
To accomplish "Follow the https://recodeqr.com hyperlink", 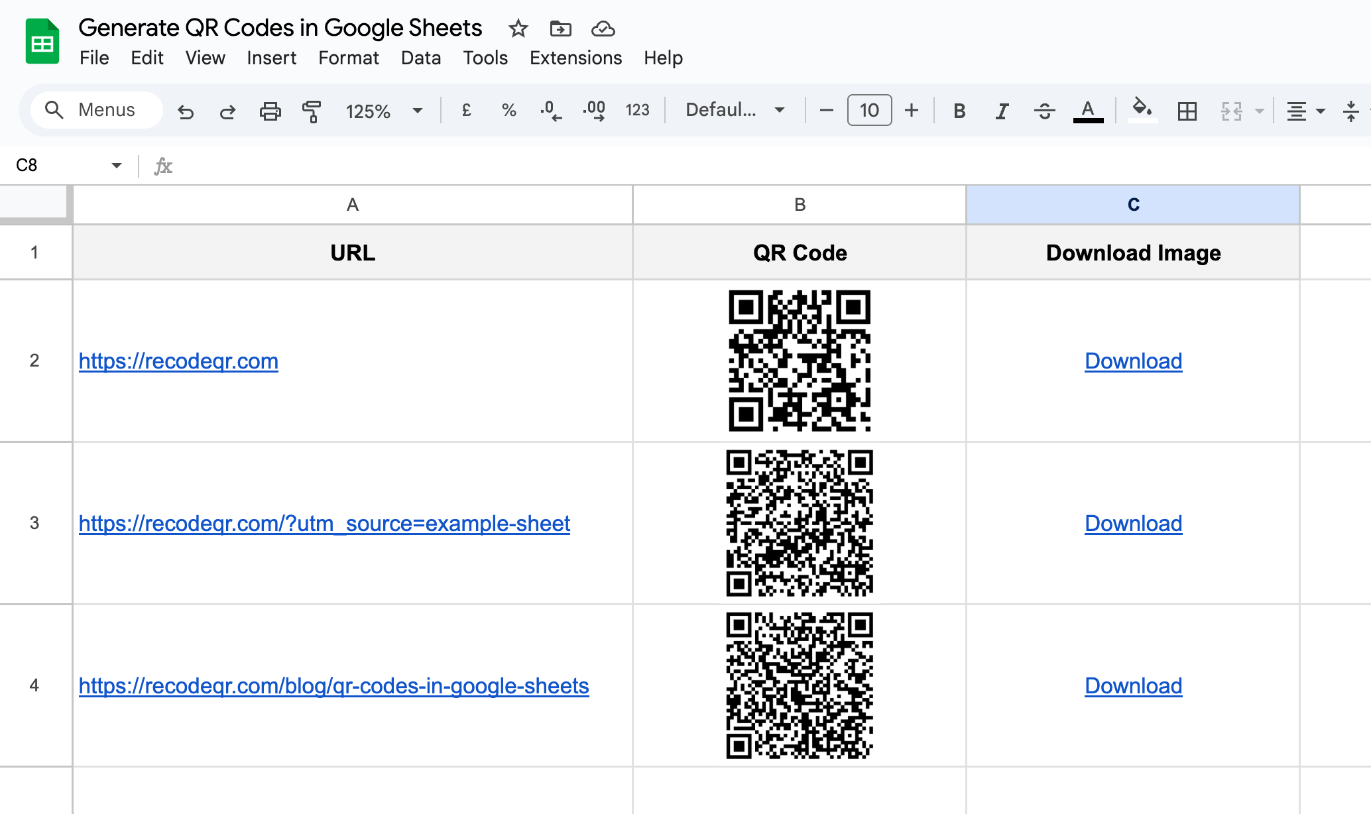I will click(x=178, y=361).
